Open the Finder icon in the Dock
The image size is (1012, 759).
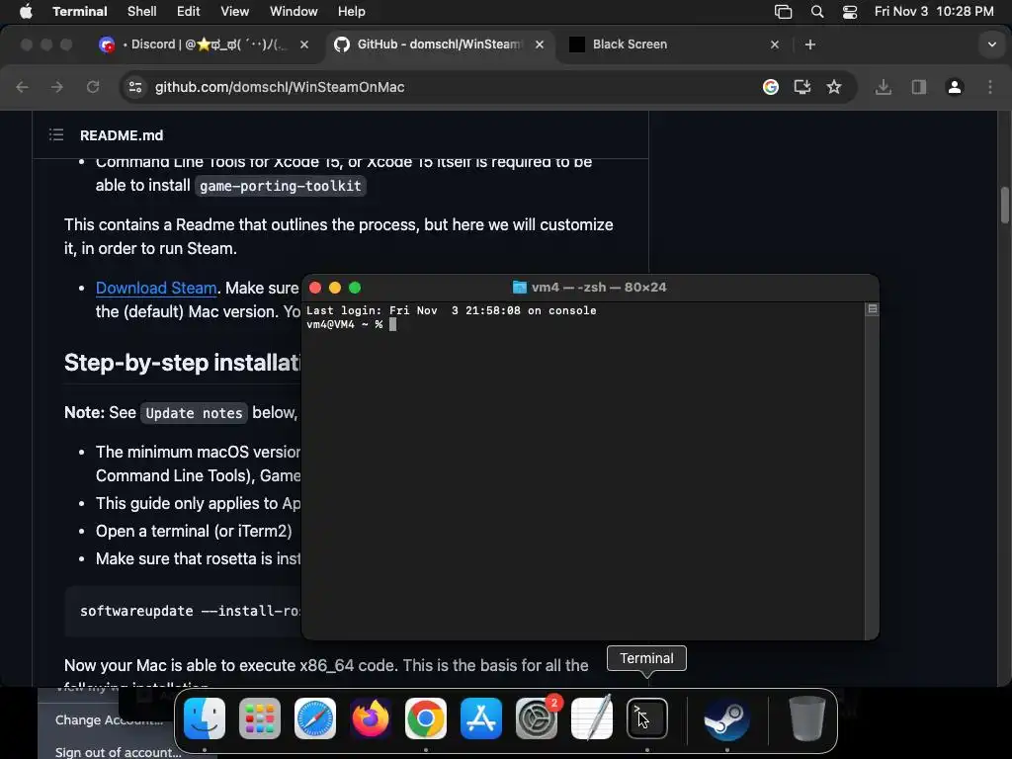[204, 718]
